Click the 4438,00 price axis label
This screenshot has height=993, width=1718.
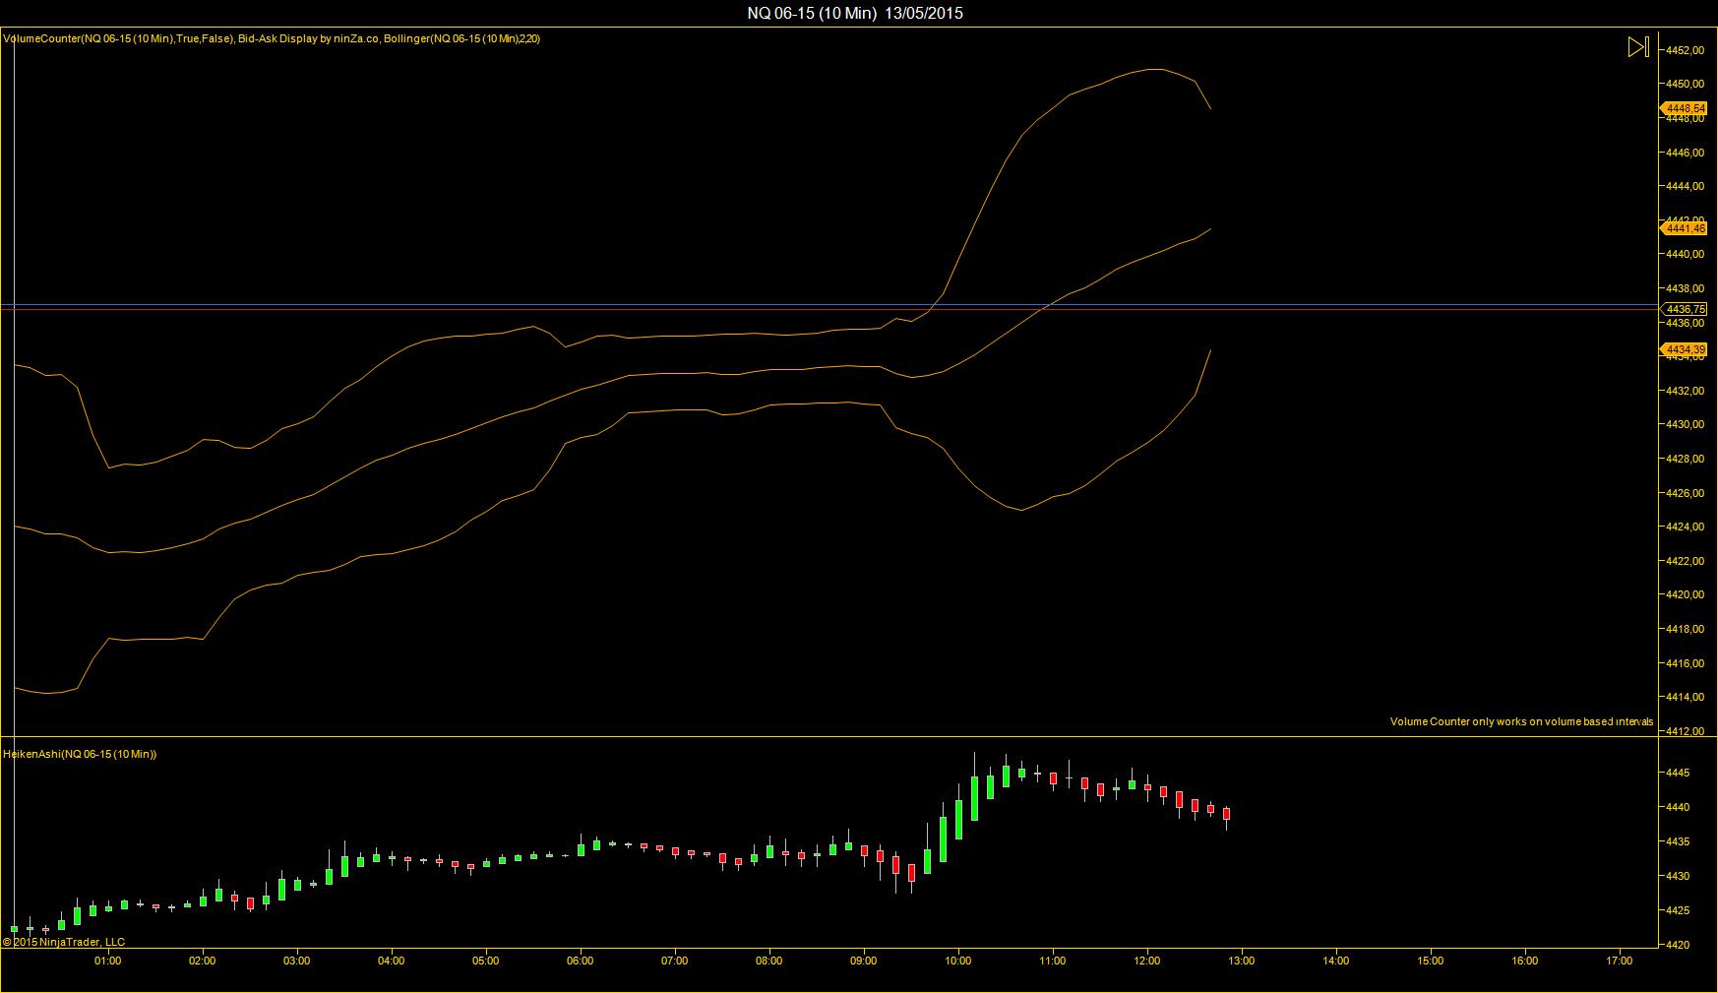point(1685,288)
